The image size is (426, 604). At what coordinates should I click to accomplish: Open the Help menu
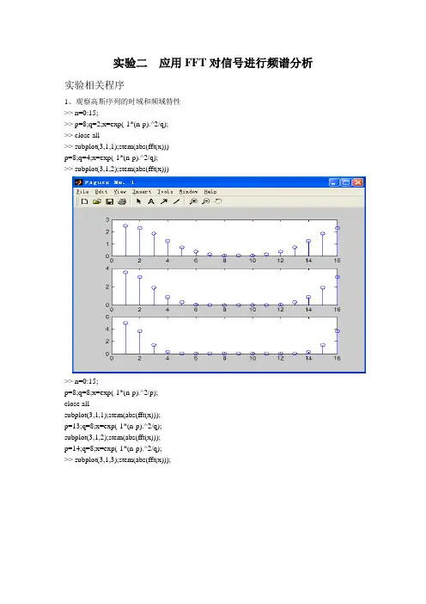[210, 192]
